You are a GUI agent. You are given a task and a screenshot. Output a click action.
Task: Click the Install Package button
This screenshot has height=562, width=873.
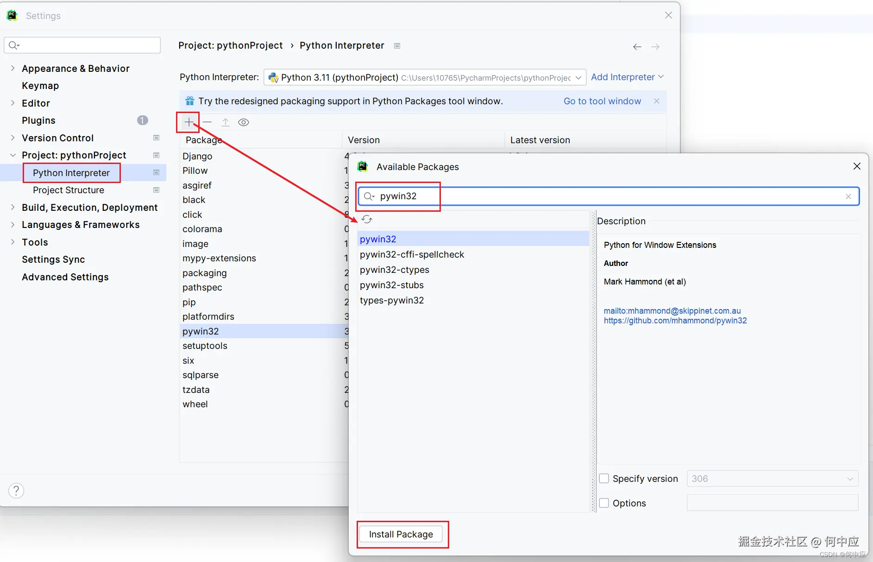coord(401,534)
